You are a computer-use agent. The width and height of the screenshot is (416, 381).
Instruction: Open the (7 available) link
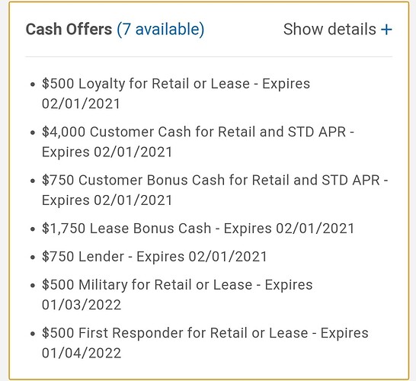(x=161, y=30)
